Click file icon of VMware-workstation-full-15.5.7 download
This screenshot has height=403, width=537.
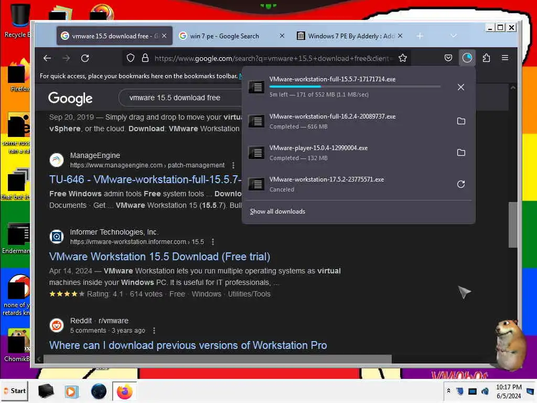tap(256, 87)
